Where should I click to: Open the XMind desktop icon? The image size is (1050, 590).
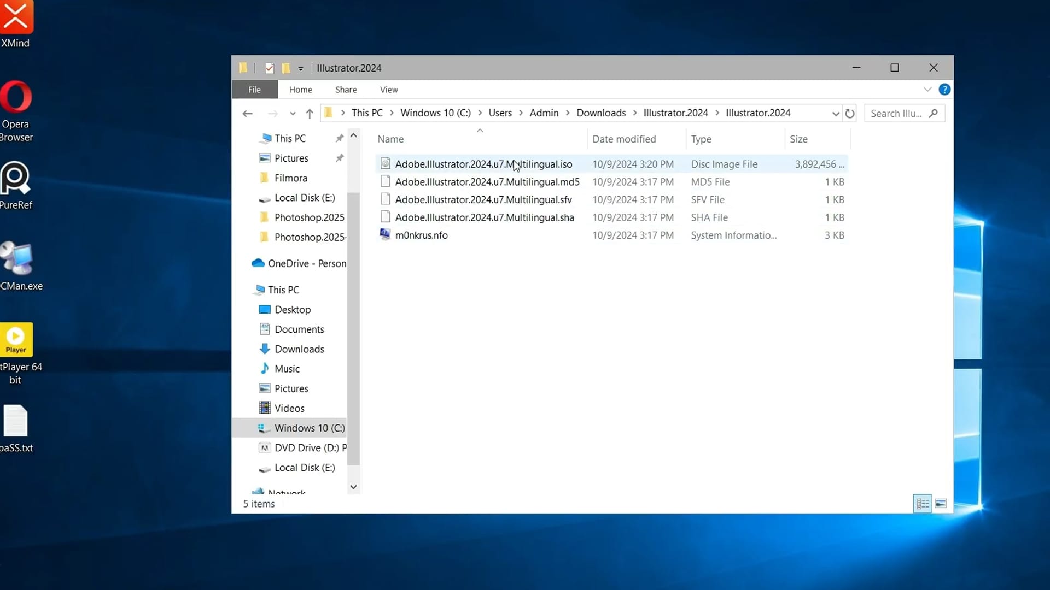[x=15, y=25]
